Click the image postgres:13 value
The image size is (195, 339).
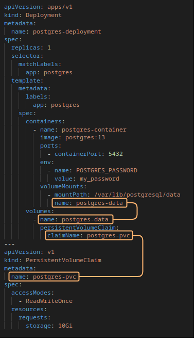click(x=85, y=137)
